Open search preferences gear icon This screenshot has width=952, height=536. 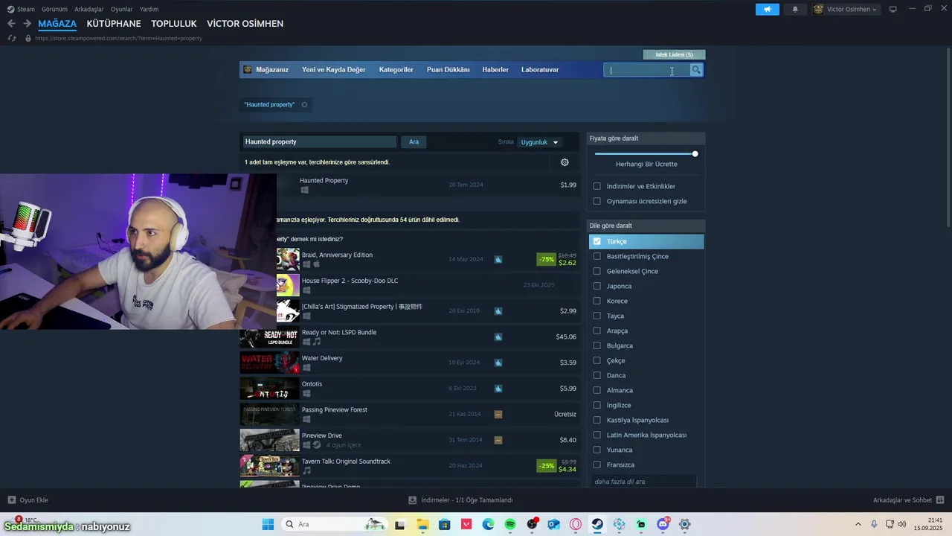point(565,162)
